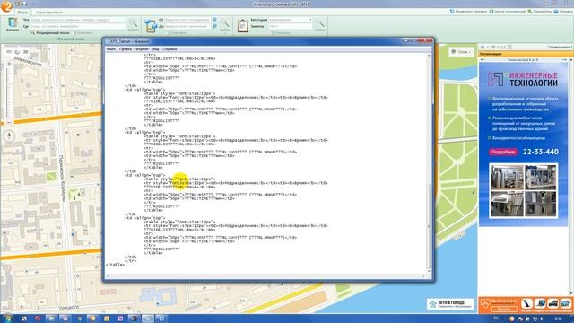Select the Организация panel header
Screen dimensions: 574x323
pos(526,54)
